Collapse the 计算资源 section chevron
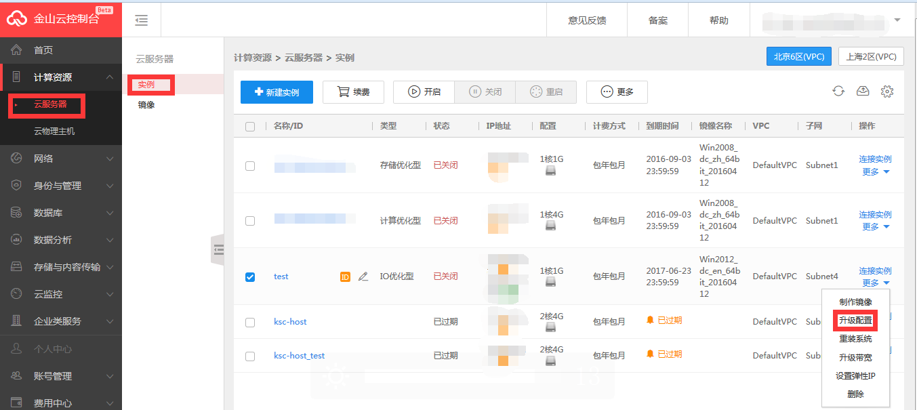 coord(110,77)
